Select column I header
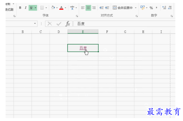Image resolution: width=183 pixels, height=121 pixels. point(161,32)
